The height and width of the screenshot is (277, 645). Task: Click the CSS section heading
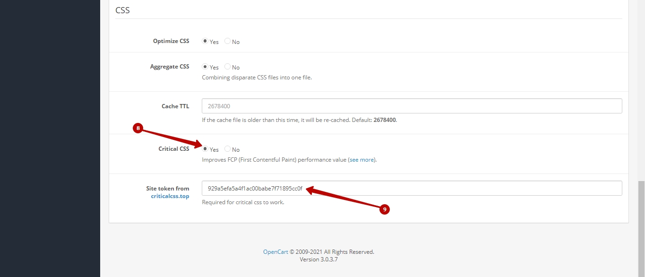(122, 10)
